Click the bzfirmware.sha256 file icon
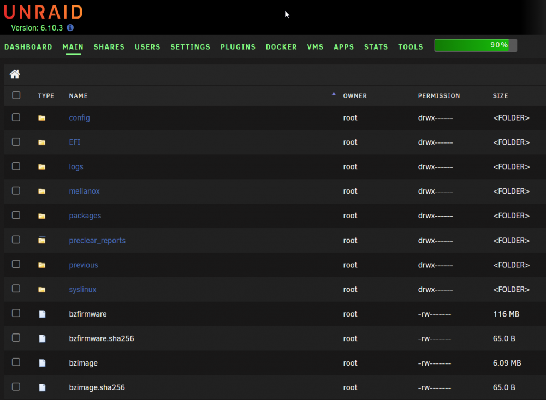Viewport: 546px width, 400px height. pyautogui.click(x=42, y=338)
